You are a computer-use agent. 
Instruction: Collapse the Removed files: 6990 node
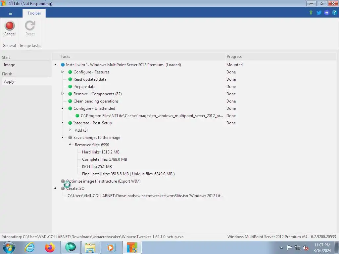[x=70, y=145]
